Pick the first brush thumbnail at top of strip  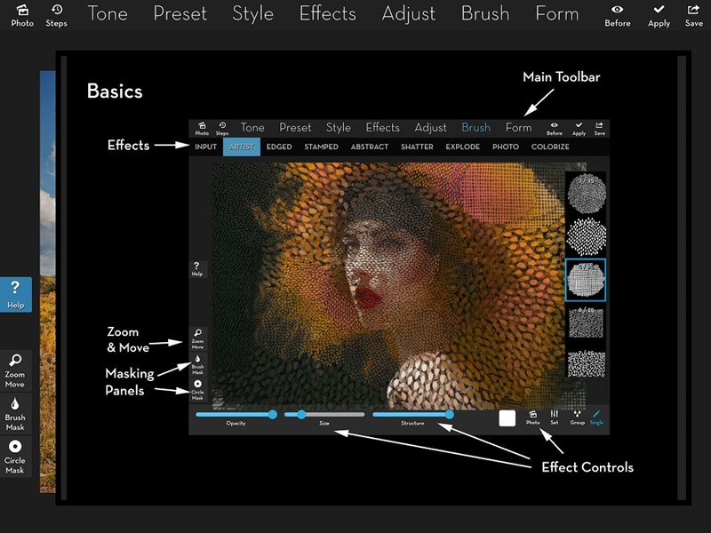[587, 193]
